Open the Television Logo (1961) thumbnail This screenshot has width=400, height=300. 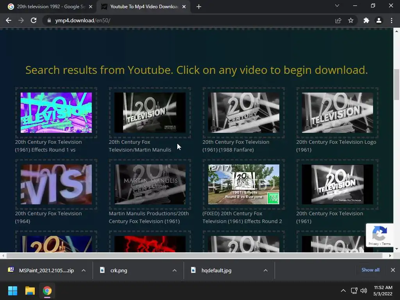pyautogui.click(x=337, y=112)
